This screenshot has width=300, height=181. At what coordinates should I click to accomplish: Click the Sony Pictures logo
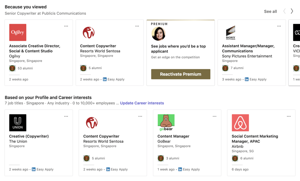(x=231, y=33)
